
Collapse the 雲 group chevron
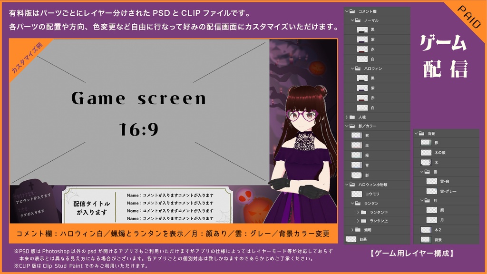421,171
